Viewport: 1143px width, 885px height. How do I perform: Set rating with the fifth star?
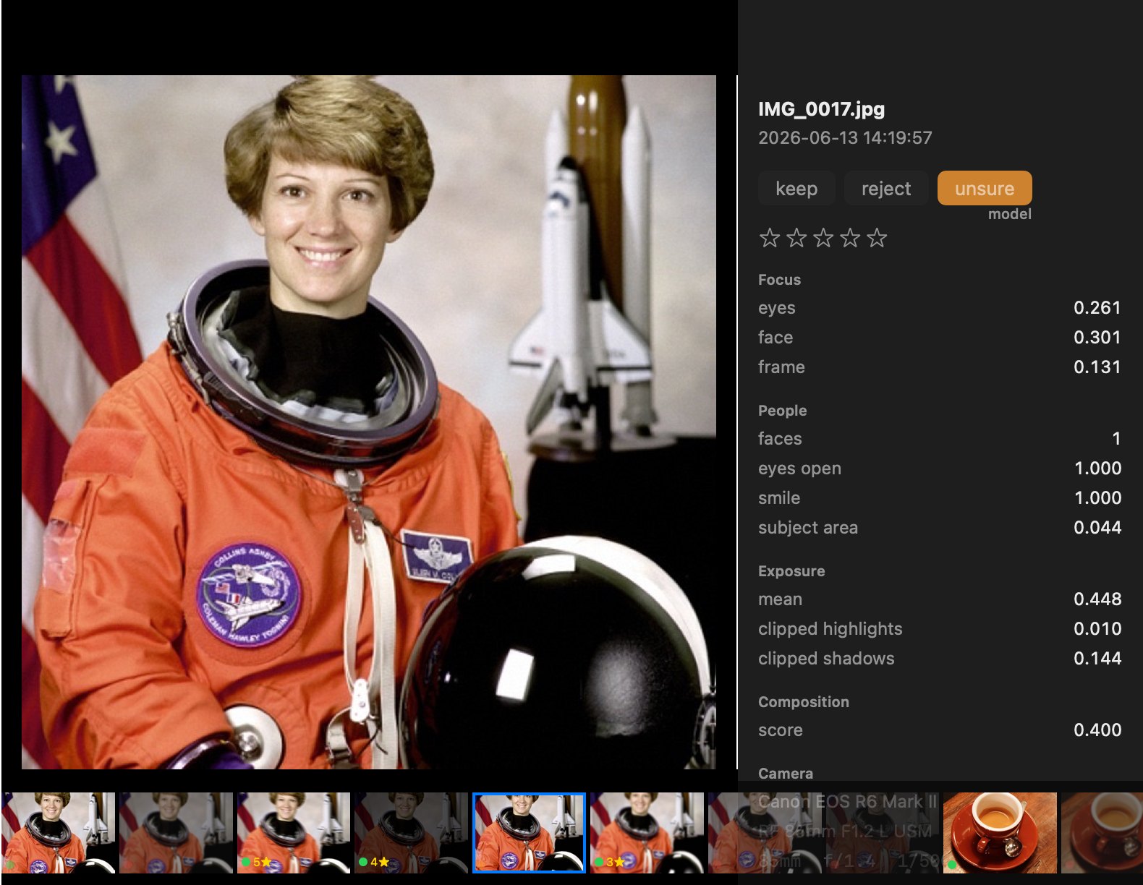coord(877,237)
